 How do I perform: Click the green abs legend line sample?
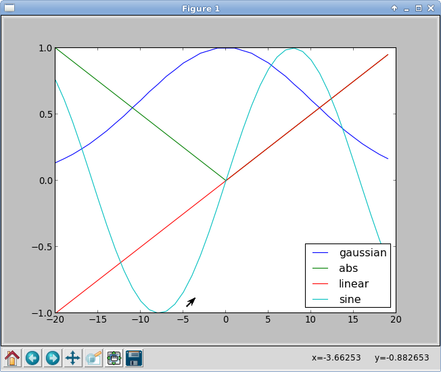tap(320, 269)
